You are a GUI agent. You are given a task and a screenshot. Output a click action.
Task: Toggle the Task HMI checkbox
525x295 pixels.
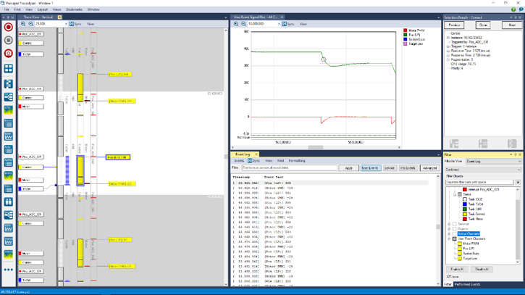click(x=465, y=209)
